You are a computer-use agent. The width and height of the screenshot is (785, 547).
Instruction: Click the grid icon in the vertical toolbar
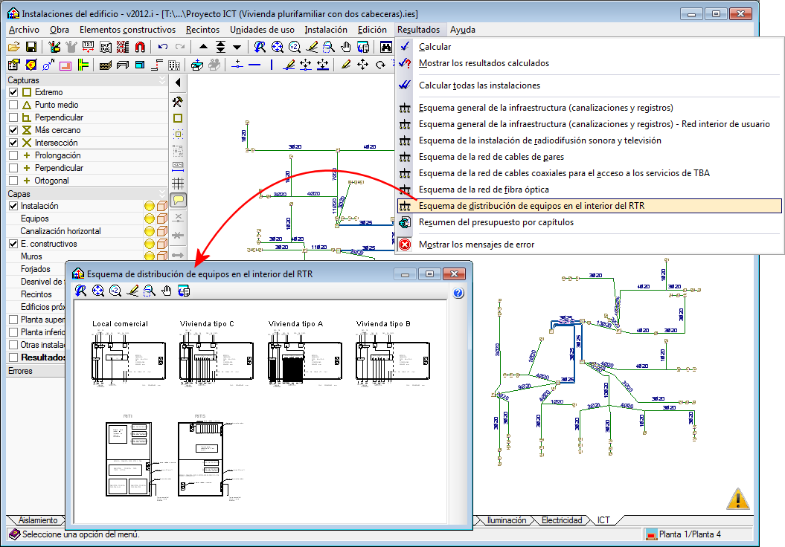click(178, 182)
